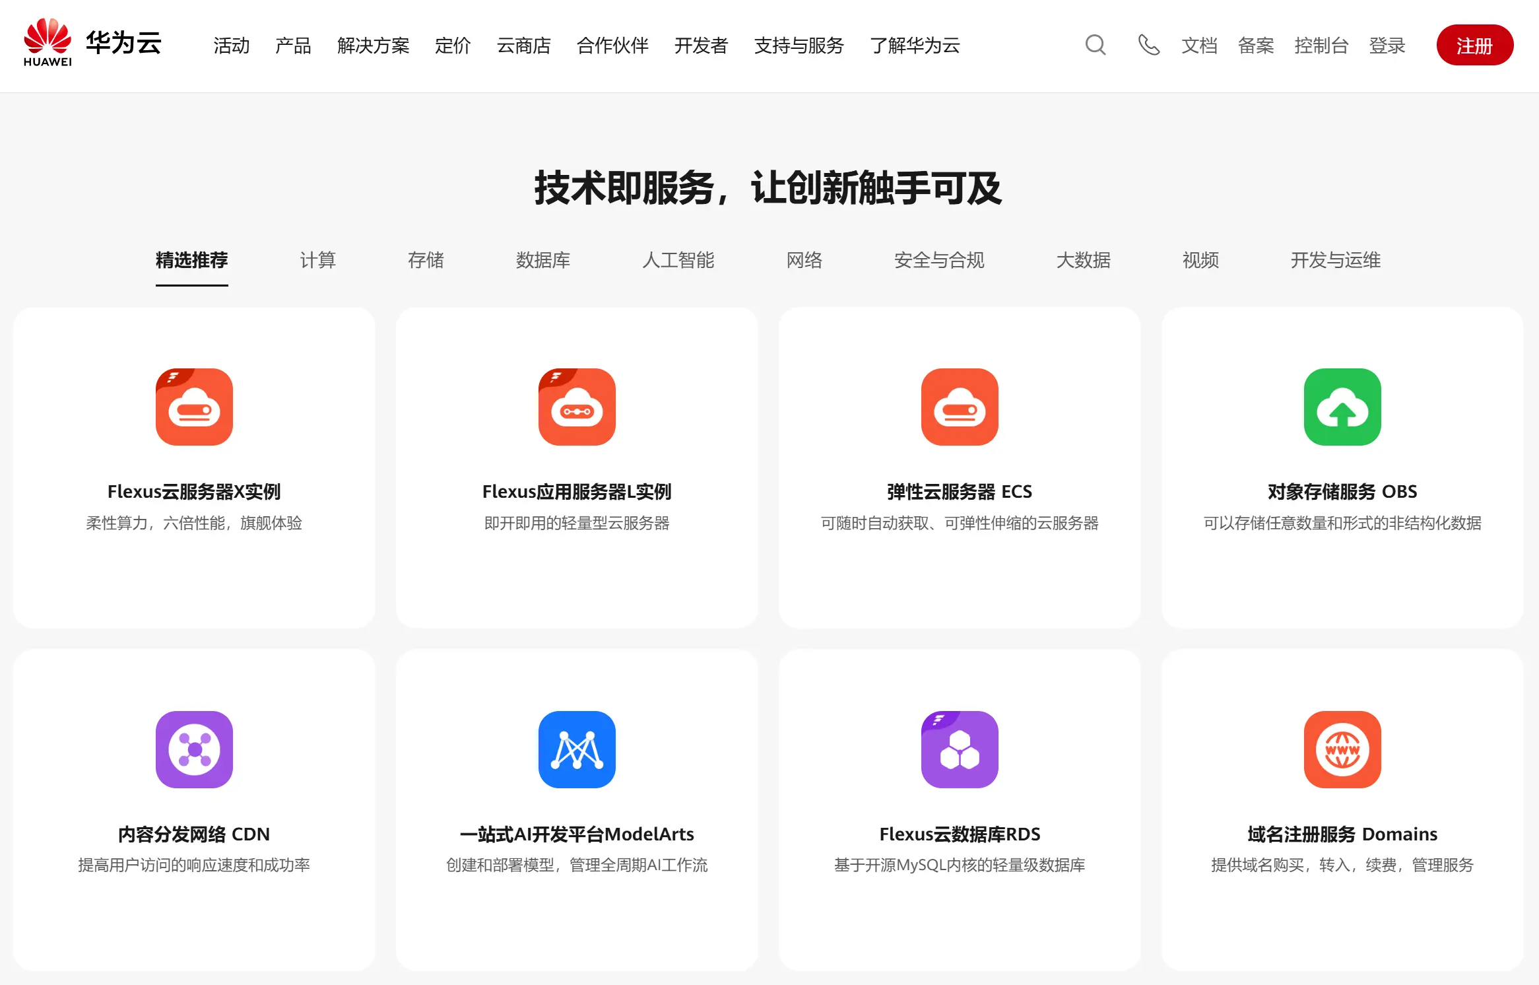
Task: Click the phone contact icon
Action: tap(1148, 46)
